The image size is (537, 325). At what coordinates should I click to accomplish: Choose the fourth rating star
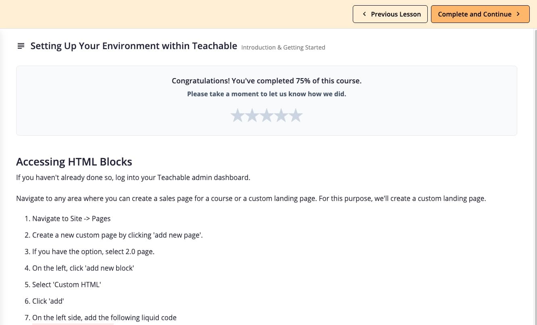coord(281,116)
